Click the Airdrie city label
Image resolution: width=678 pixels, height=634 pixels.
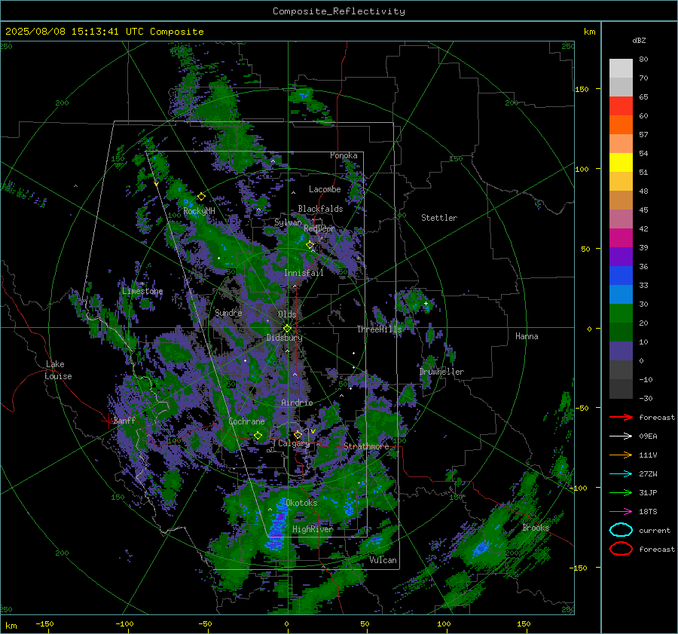(297, 403)
